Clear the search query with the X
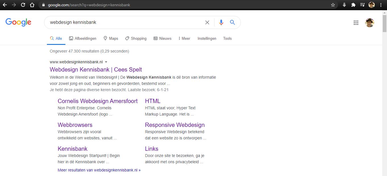 point(207,22)
